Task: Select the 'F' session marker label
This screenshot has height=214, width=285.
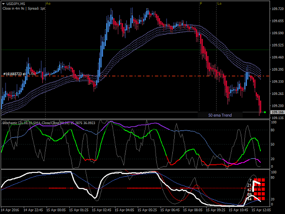Action: [201, 4]
